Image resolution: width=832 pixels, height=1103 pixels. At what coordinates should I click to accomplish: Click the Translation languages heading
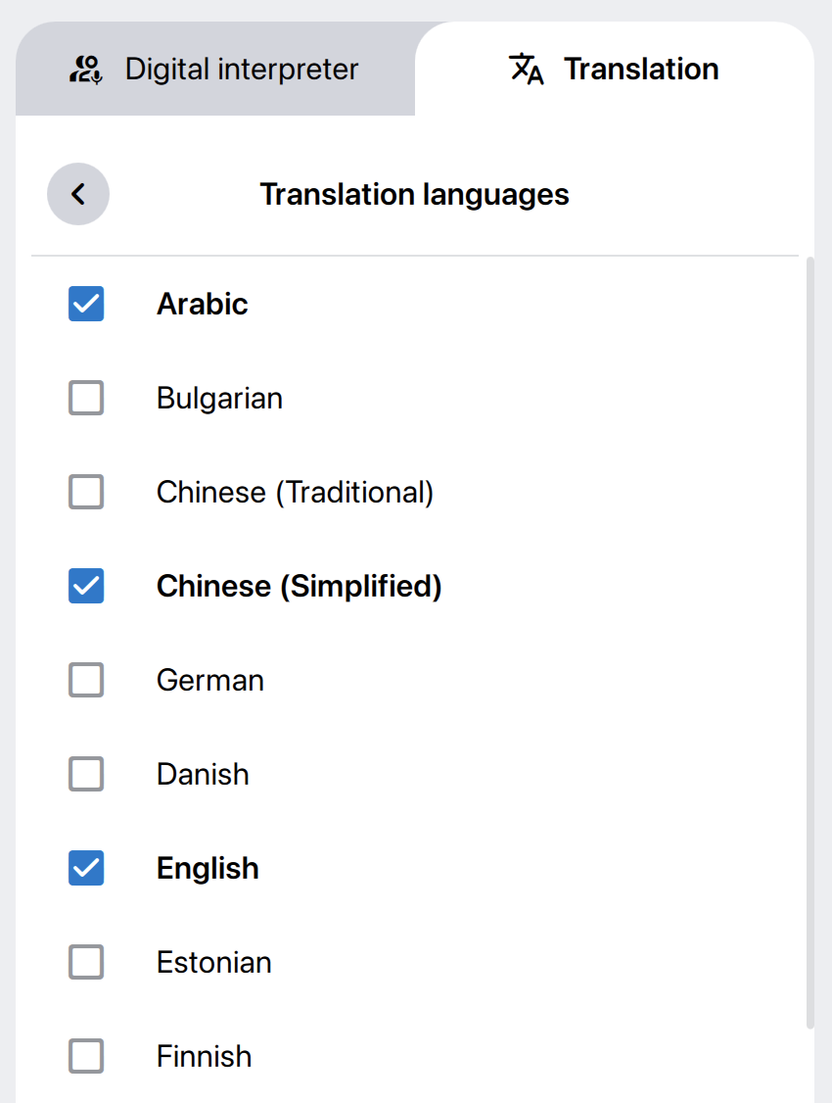[414, 194]
